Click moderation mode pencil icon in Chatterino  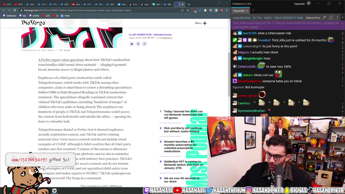pyautogui.click(x=325, y=18)
